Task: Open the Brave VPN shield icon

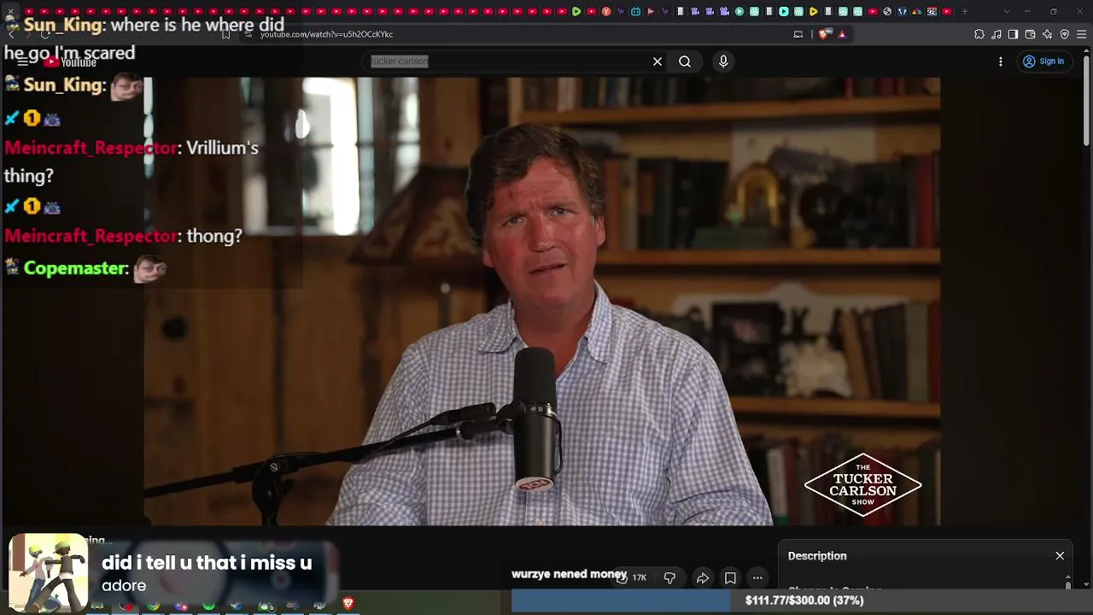Action: click(x=1065, y=34)
